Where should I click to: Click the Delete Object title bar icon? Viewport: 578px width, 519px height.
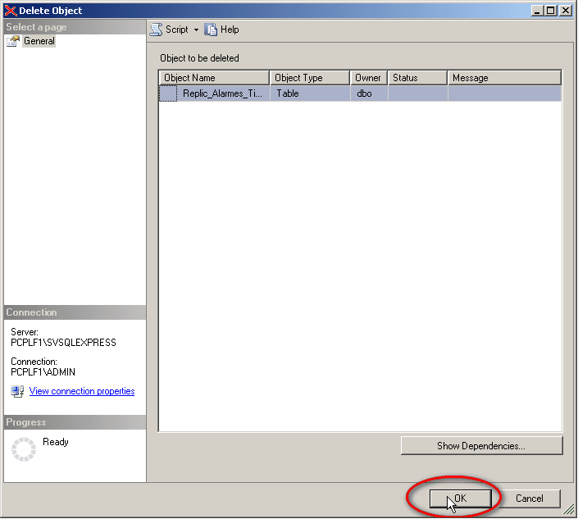pyautogui.click(x=10, y=11)
